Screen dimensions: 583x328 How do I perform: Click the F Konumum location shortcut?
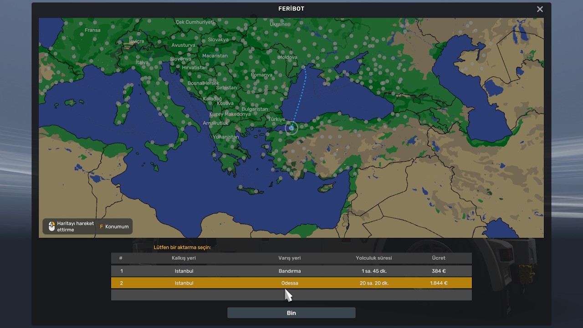point(114,226)
